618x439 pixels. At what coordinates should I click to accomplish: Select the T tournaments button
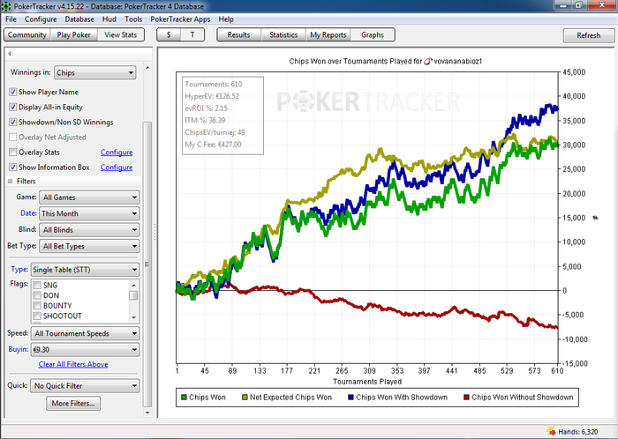click(x=192, y=35)
